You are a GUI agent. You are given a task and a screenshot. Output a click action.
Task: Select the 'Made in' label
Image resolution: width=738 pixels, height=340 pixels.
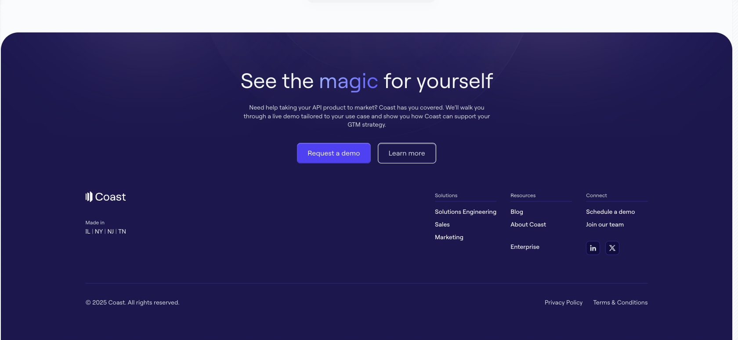pyautogui.click(x=95, y=223)
